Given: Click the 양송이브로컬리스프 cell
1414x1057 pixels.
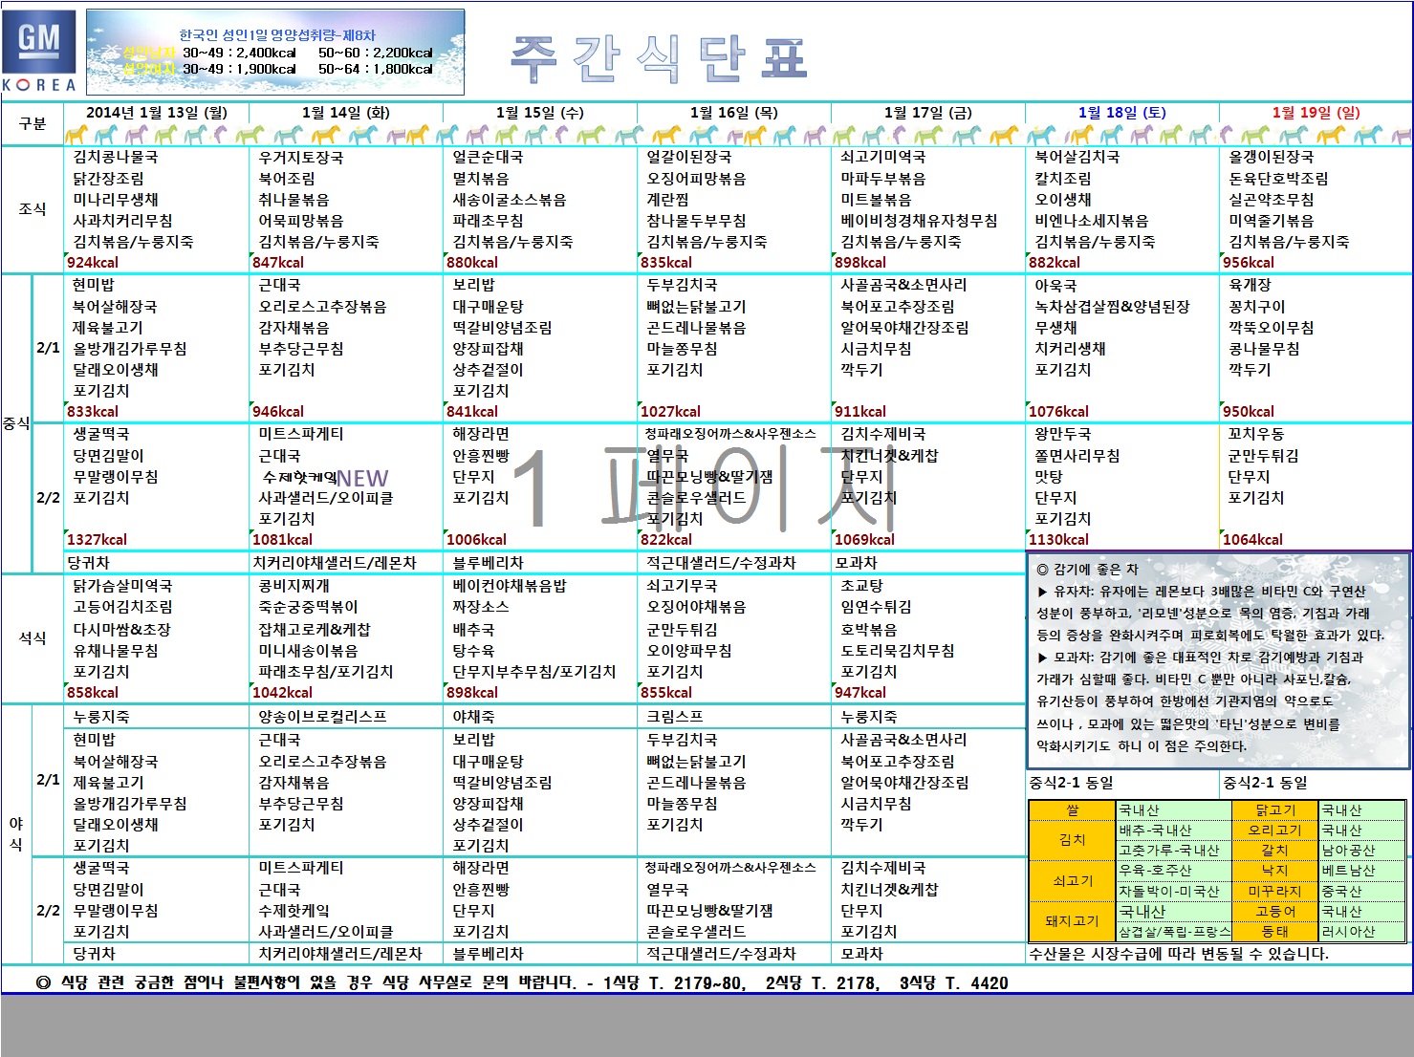Looking at the screenshot, I should tap(322, 716).
